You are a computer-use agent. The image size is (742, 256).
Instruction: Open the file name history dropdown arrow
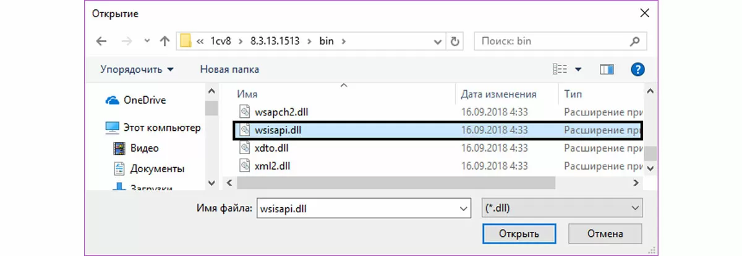pos(463,209)
